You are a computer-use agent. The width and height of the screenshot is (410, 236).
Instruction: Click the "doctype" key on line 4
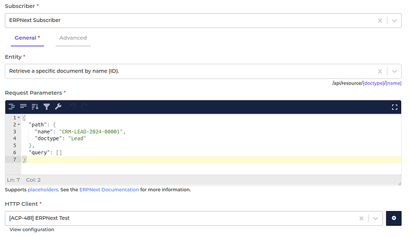[x=48, y=139]
